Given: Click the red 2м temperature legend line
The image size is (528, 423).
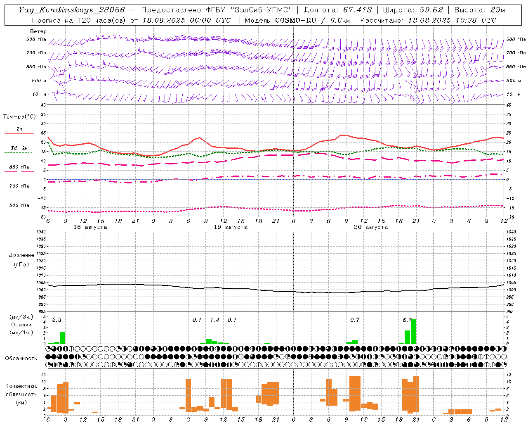Looking at the screenshot, I should (x=19, y=133).
